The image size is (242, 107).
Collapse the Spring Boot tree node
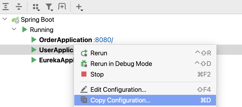click(x=5, y=19)
